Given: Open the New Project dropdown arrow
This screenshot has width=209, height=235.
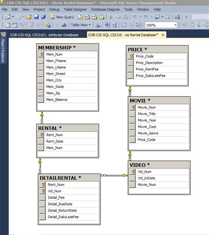Looking at the screenshot, I should (13, 17).
